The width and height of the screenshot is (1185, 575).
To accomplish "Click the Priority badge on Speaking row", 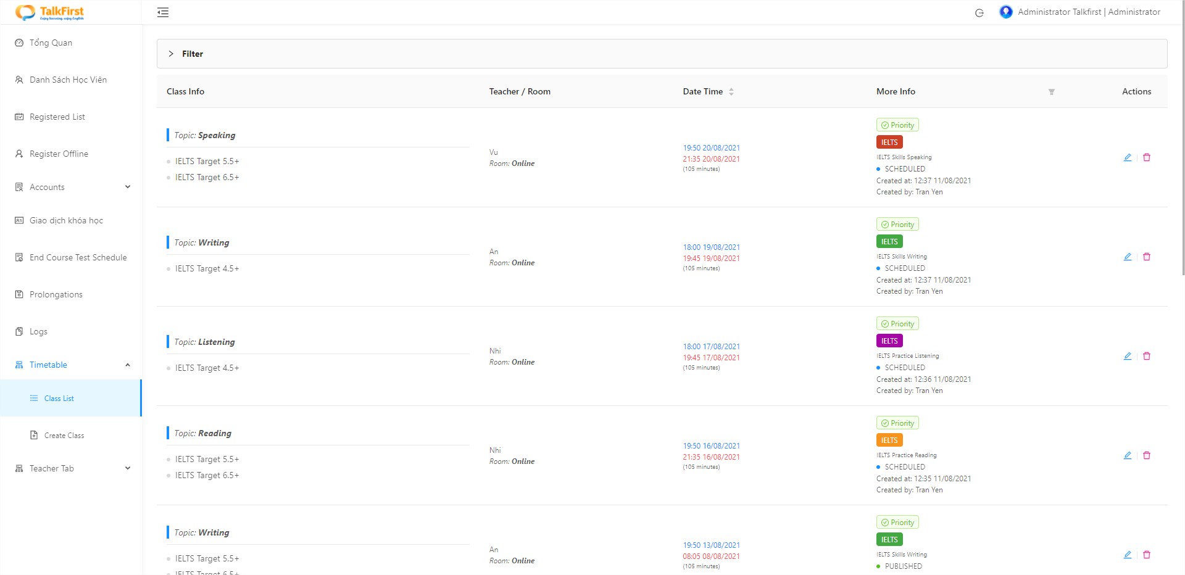I will pyautogui.click(x=897, y=125).
